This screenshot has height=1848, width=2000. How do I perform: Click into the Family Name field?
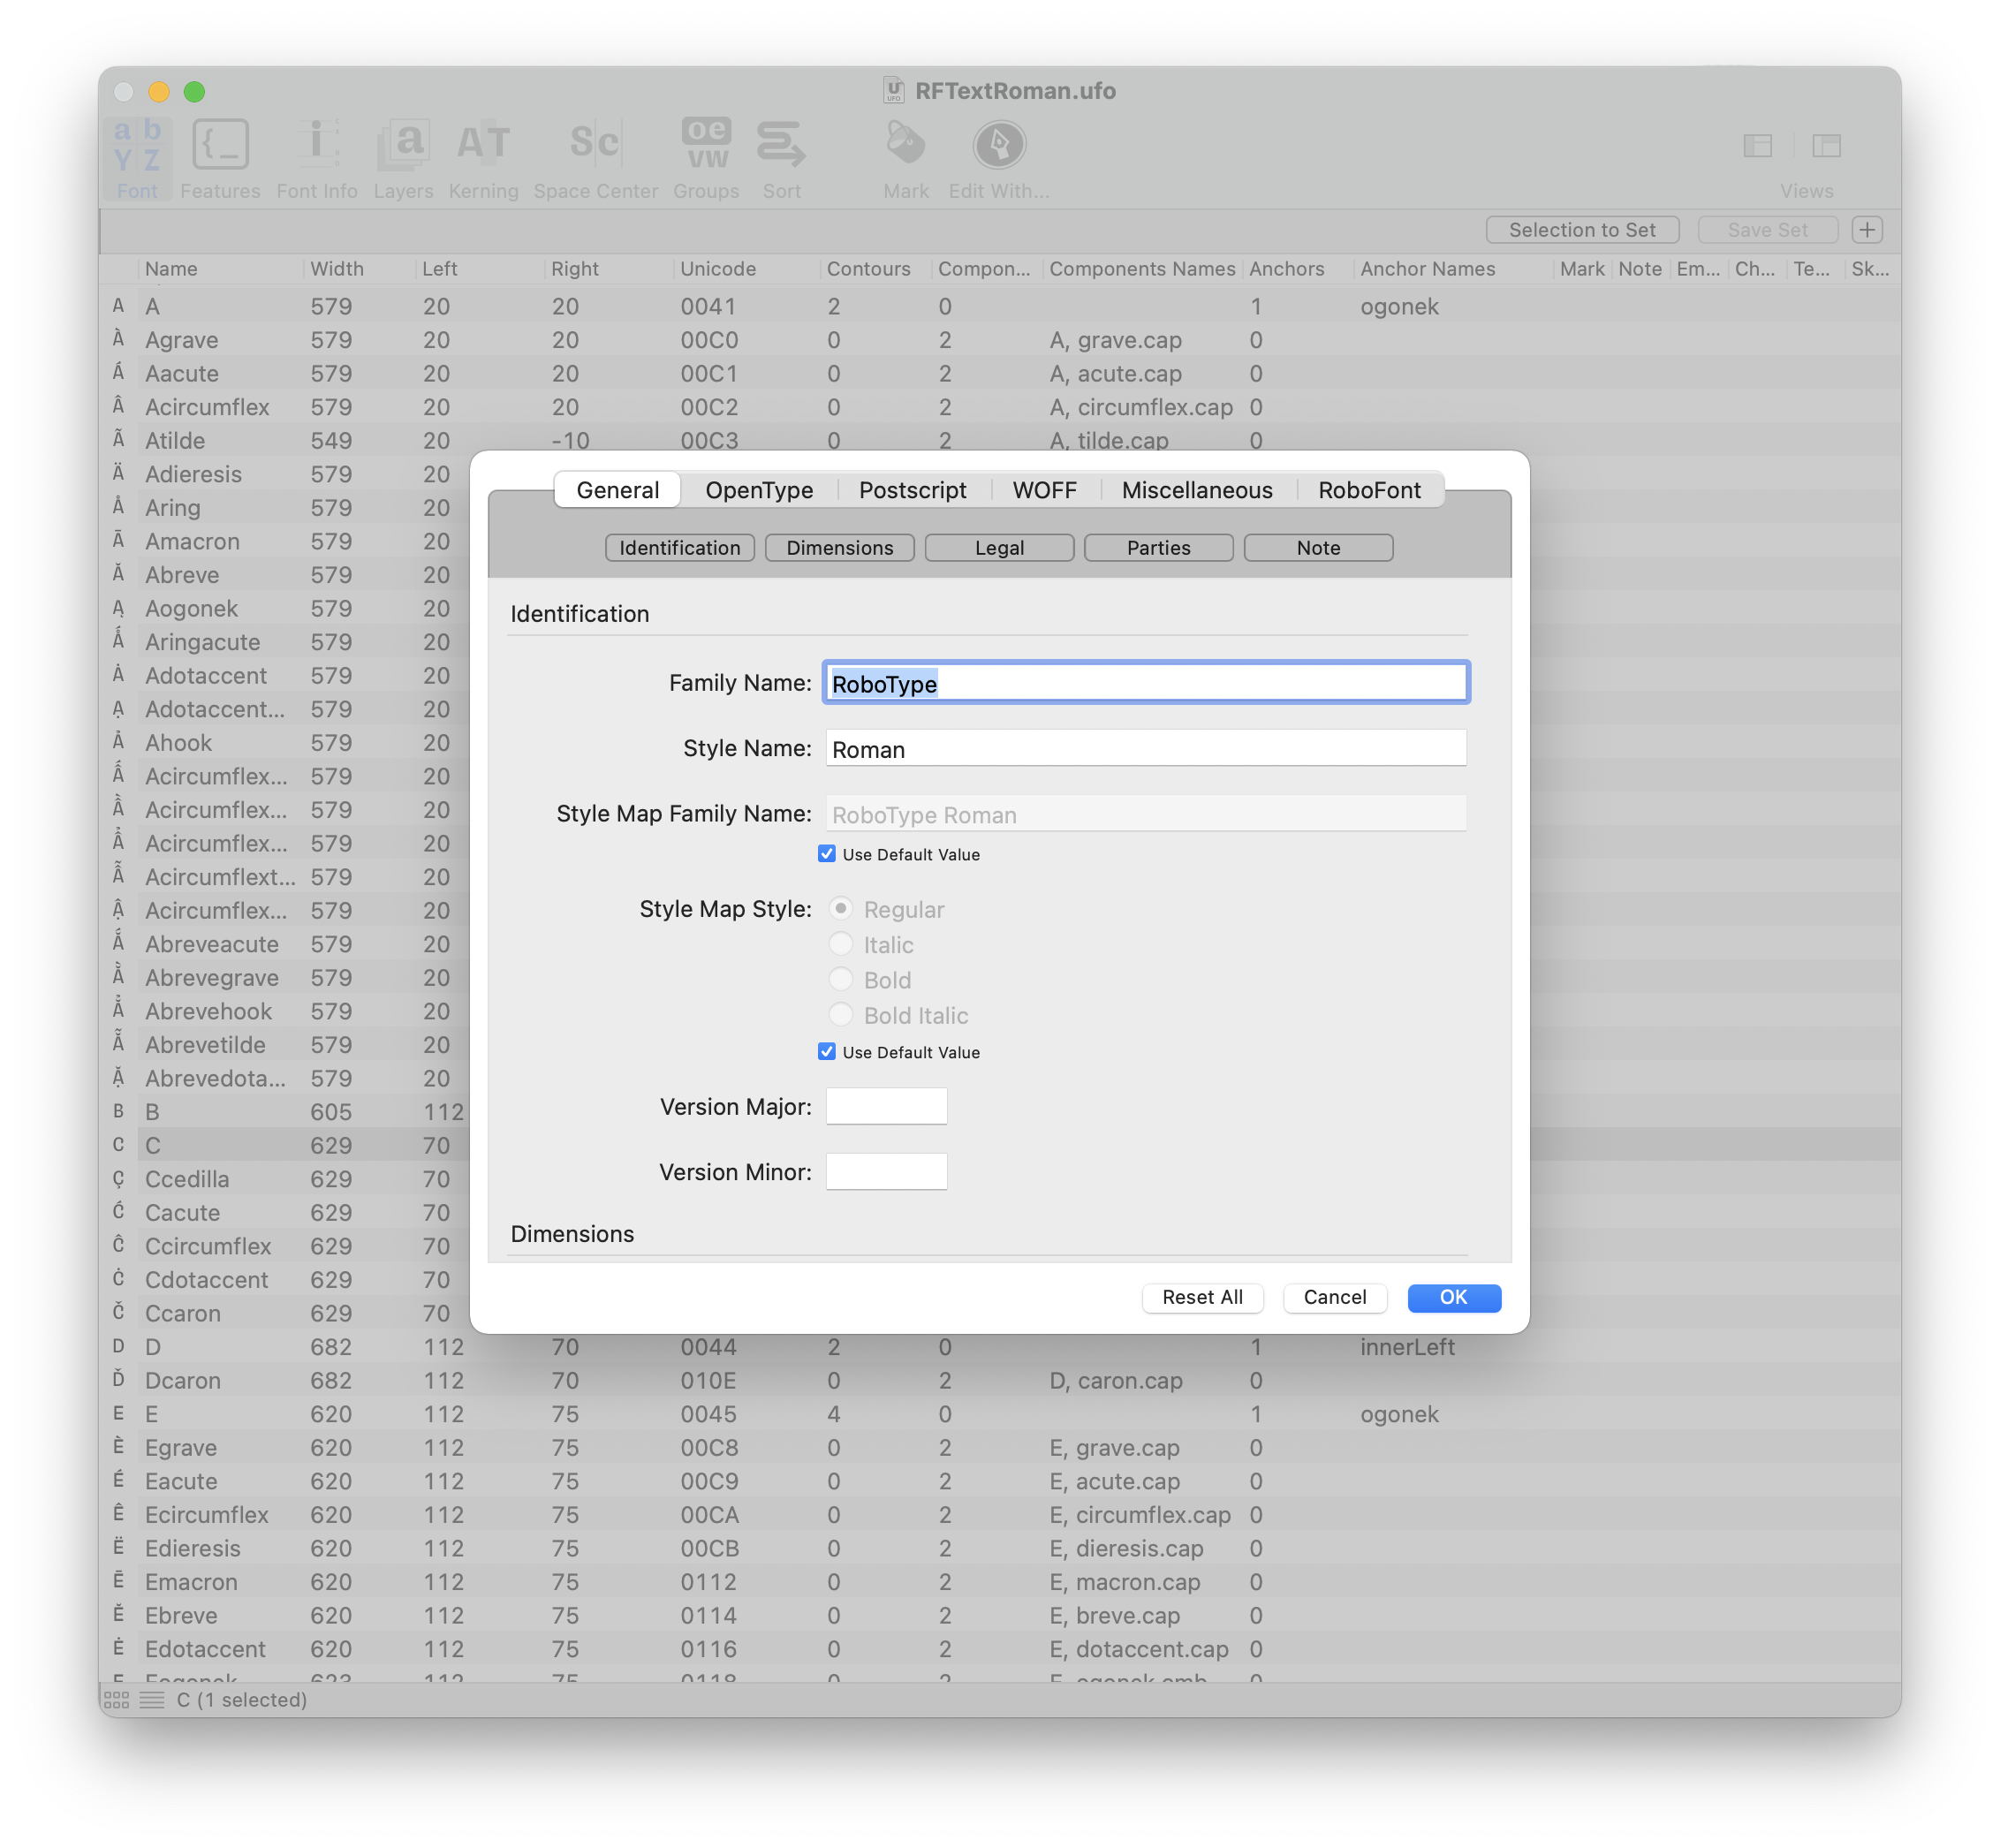[x=1145, y=683]
